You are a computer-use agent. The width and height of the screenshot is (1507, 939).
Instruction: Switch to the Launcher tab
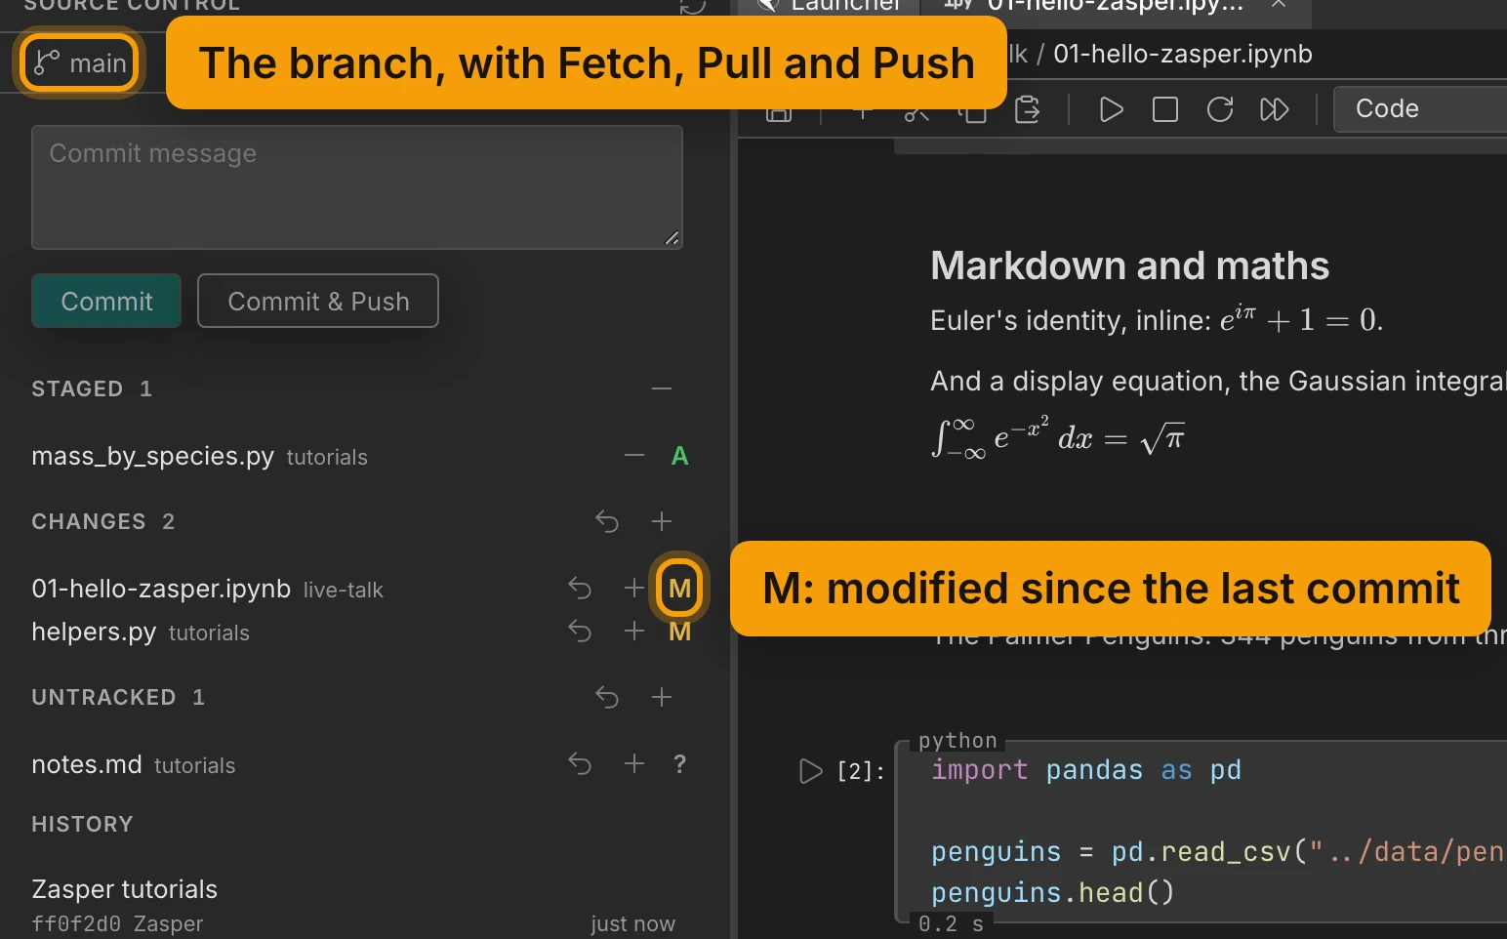(x=830, y=6)
